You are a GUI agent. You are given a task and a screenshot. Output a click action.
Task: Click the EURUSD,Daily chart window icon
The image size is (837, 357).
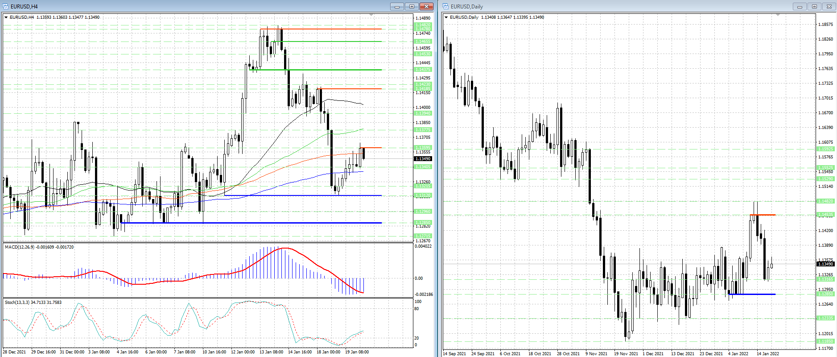pos(445,6)
